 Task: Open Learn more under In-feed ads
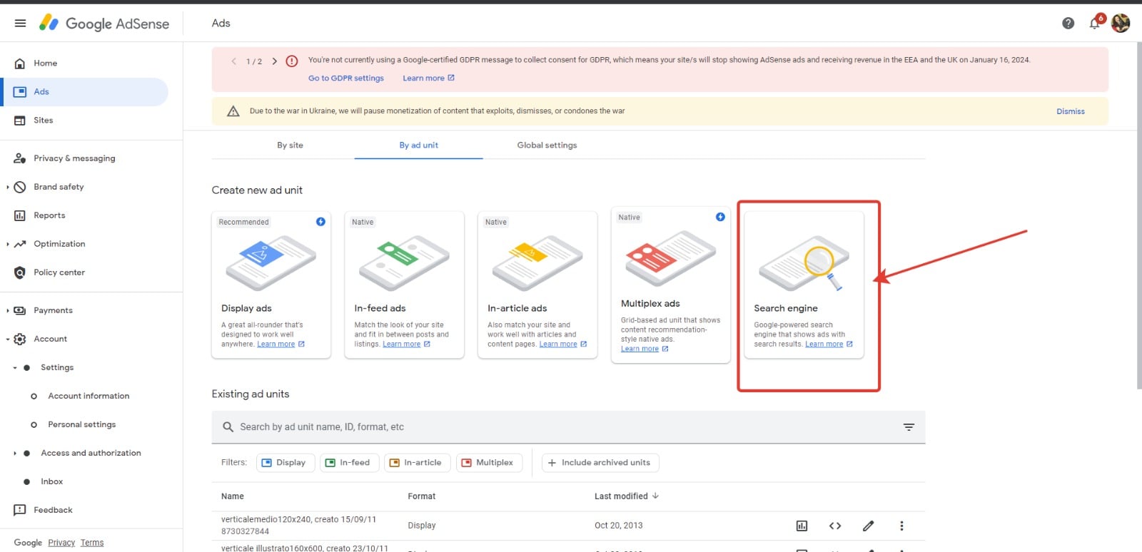[x=406, y=344]
